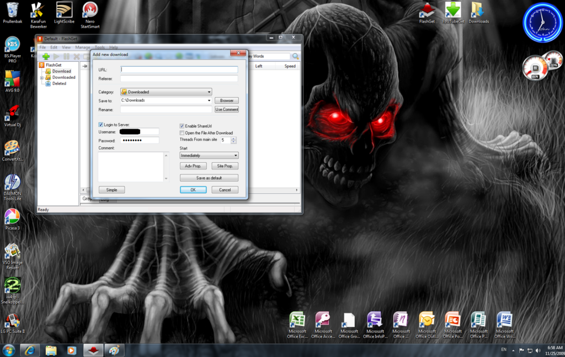Click the Windows Start orb
Viewport: 565px width, 357px height.
pyautogui.click(x=9, y=350)
